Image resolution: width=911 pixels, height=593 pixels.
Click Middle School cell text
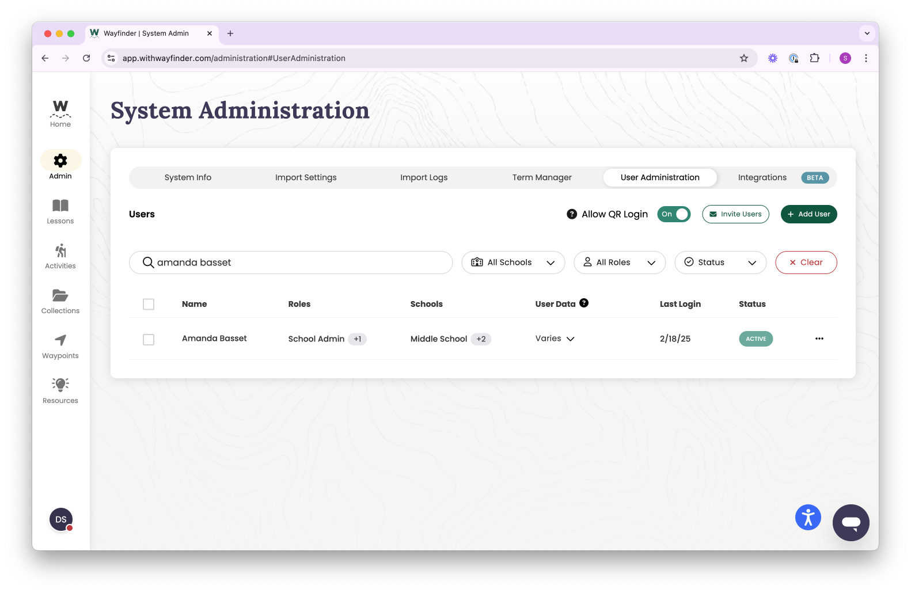click(x=439, y=339)
